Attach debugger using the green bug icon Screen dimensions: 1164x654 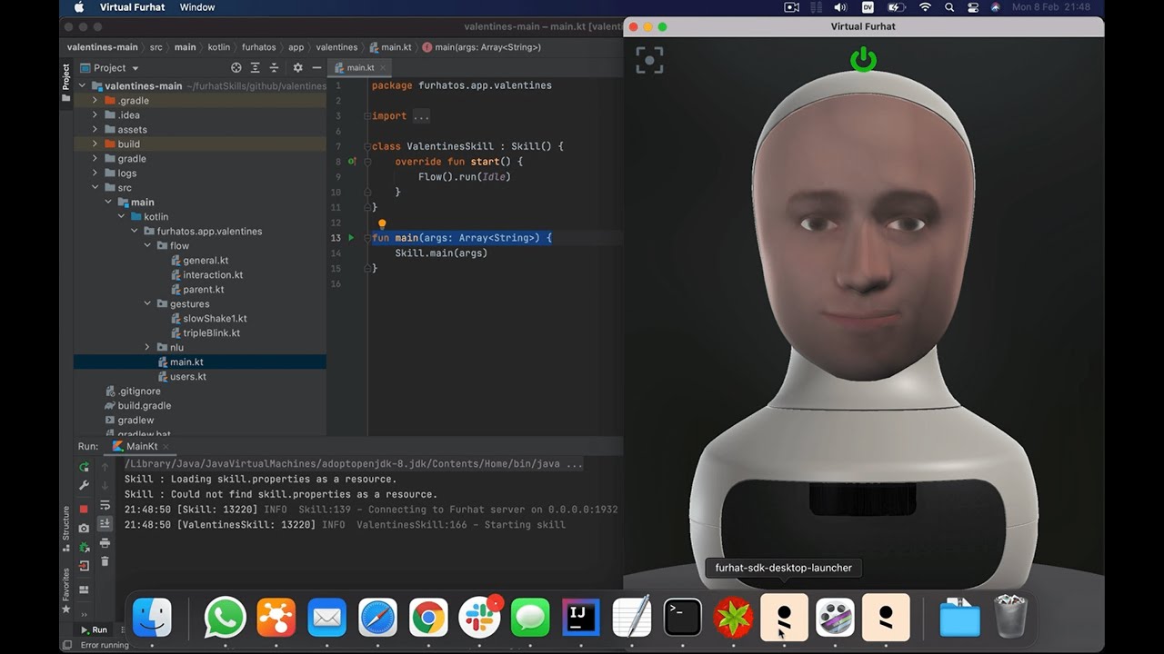84,547
